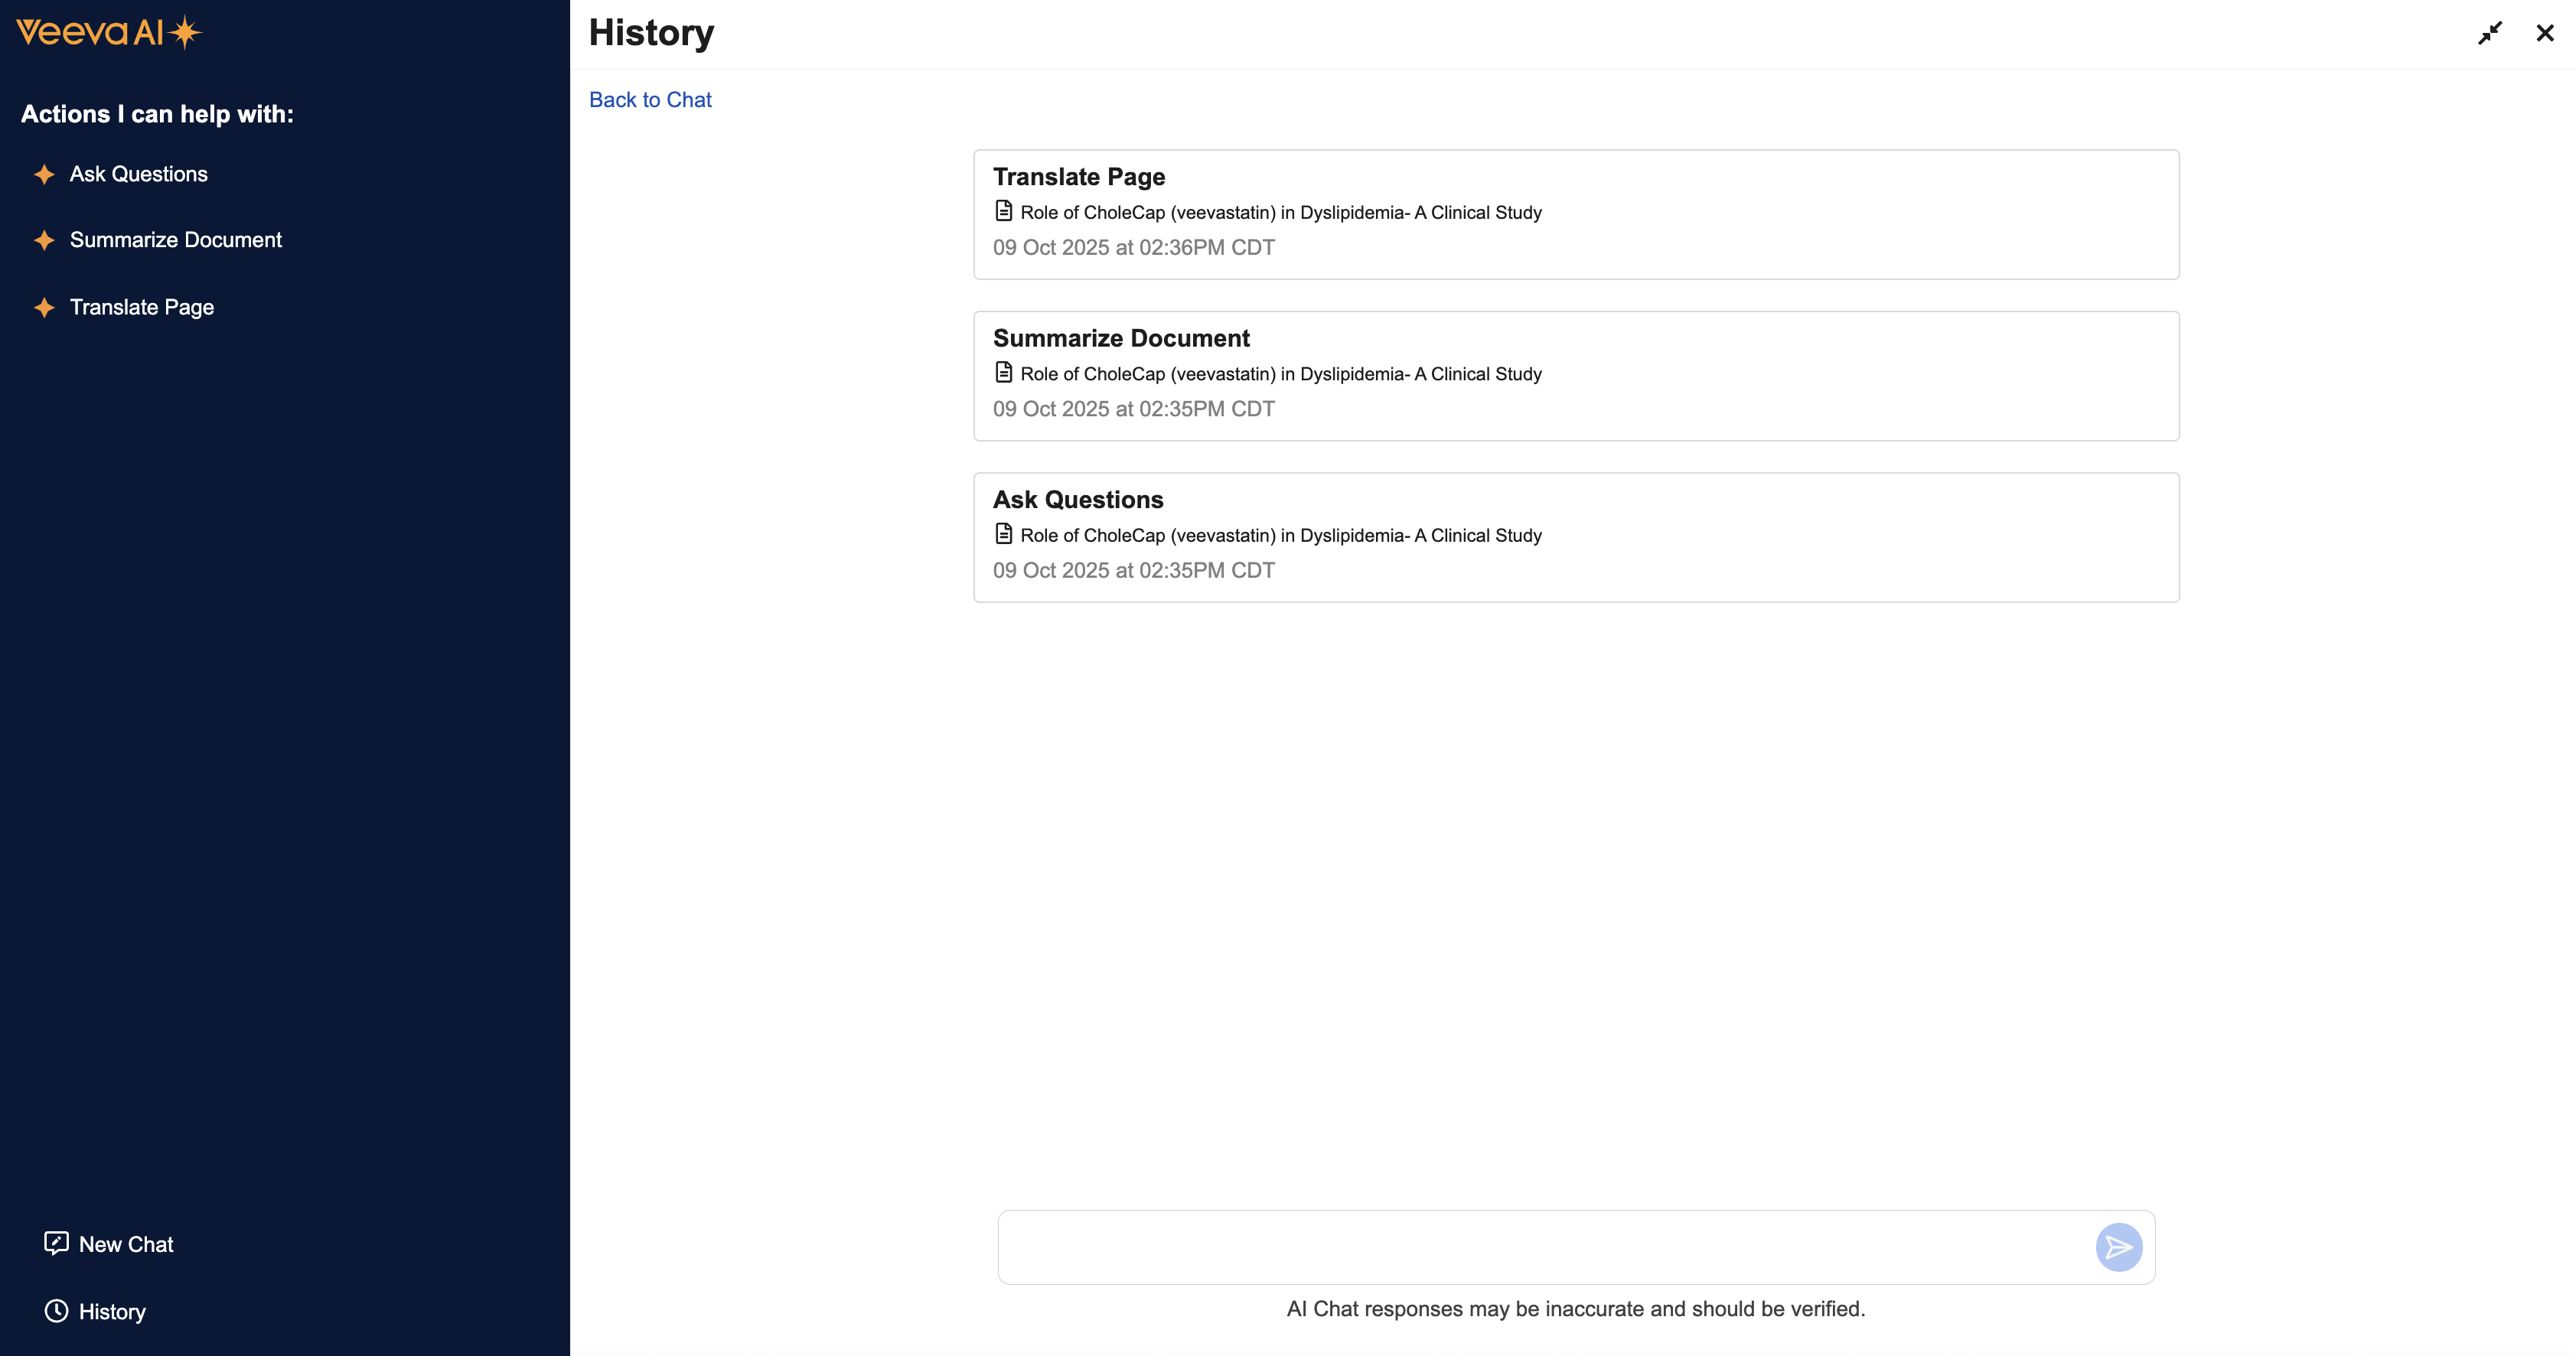Open the Ask Questions history entry
This screenshot has height=1356, width=2576.
coord(1576,537)
